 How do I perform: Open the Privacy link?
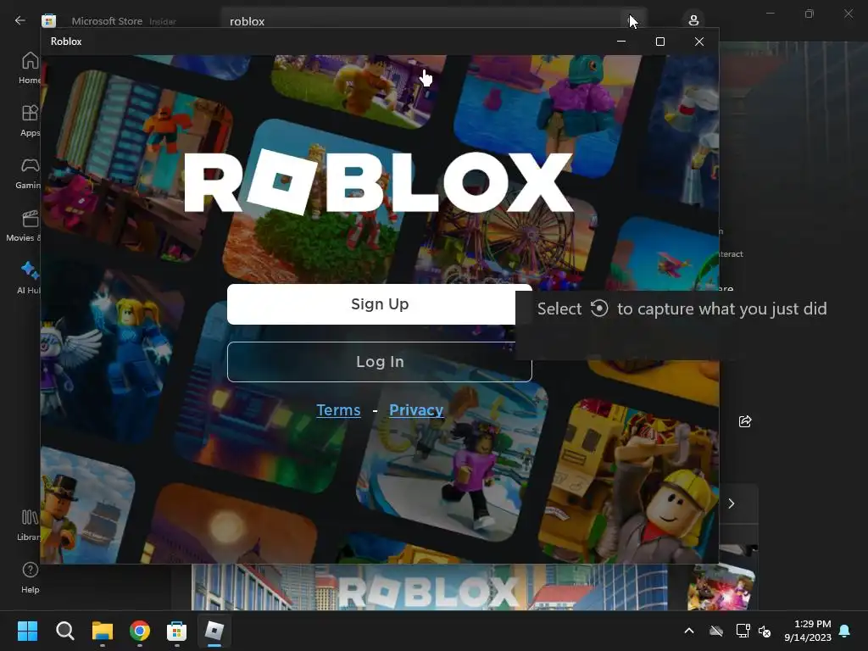tap(416, 410)
